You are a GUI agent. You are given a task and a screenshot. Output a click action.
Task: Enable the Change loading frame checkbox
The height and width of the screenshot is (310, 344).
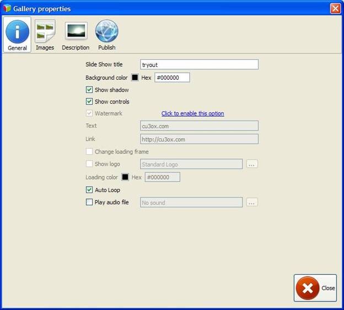point(89,151)
